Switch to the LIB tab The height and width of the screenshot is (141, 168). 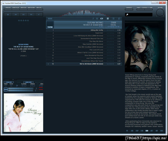click(132, 131)
